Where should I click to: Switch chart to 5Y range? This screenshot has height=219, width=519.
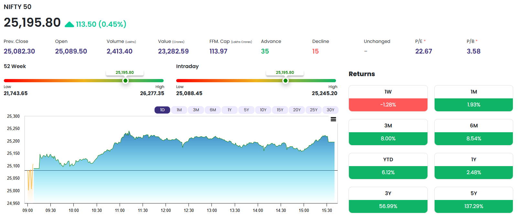(x=246, y=110)
